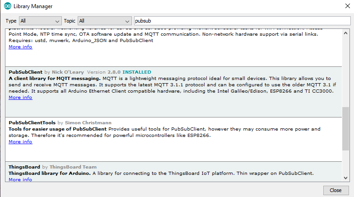This screenshot has height=197, width=354.
Task: Click author name Nick O'Leary
Action: (68, 72)
